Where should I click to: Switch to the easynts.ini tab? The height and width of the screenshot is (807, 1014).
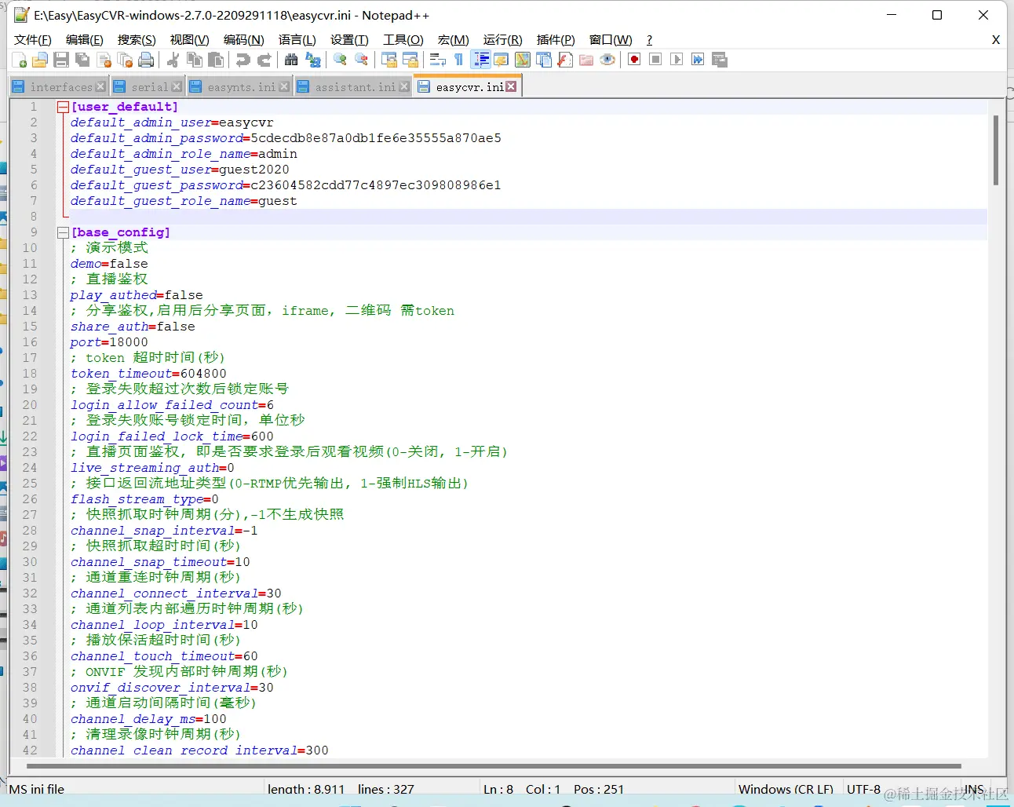(241, 87)
